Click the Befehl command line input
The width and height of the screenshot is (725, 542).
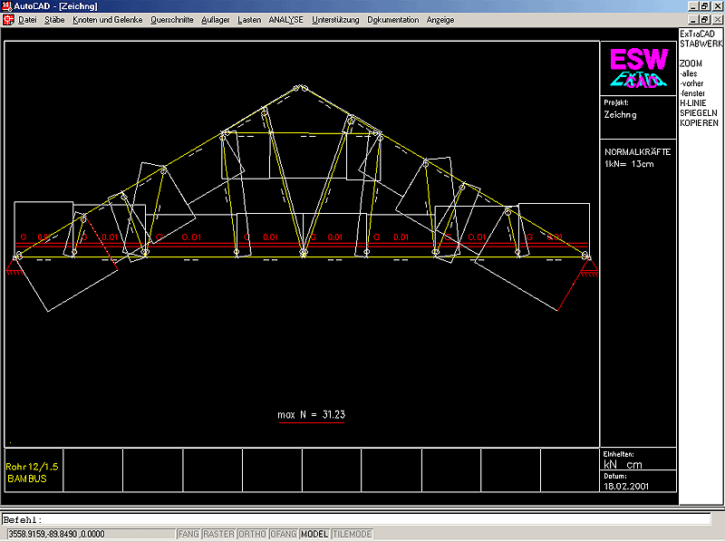[356, 519]
